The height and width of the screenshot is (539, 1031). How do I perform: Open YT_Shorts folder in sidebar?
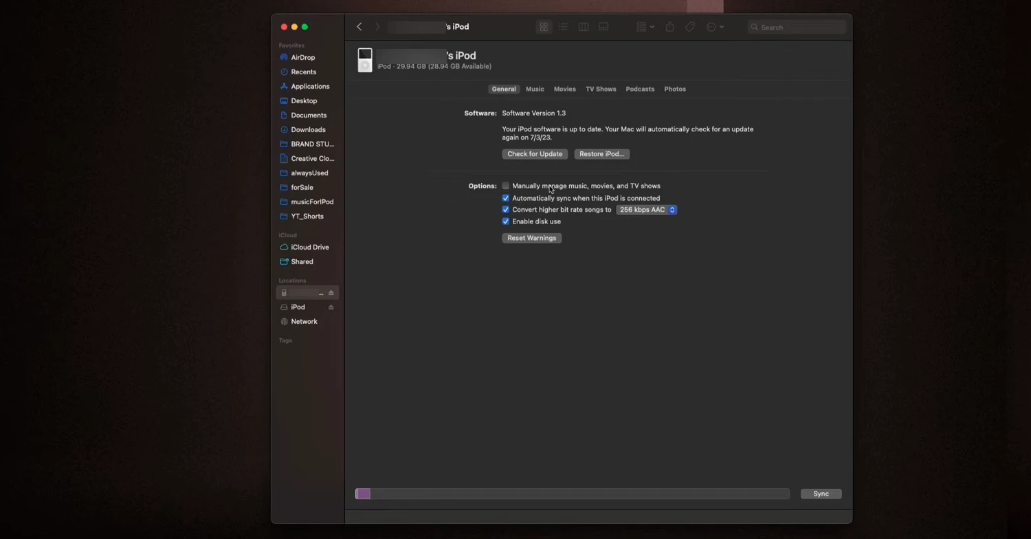click(x=307, y=217)
